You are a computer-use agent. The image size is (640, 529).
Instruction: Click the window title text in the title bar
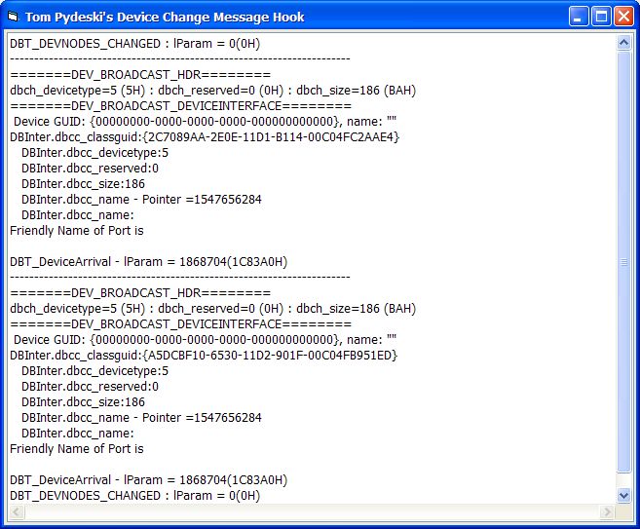click(165, 17)
